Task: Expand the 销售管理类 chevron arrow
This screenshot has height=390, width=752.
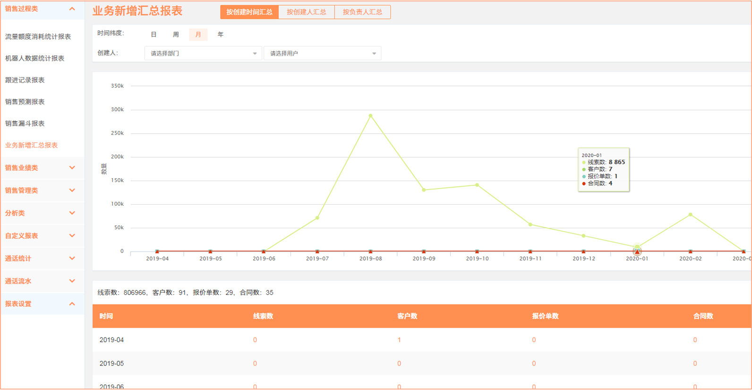Action: click(72, 191)
